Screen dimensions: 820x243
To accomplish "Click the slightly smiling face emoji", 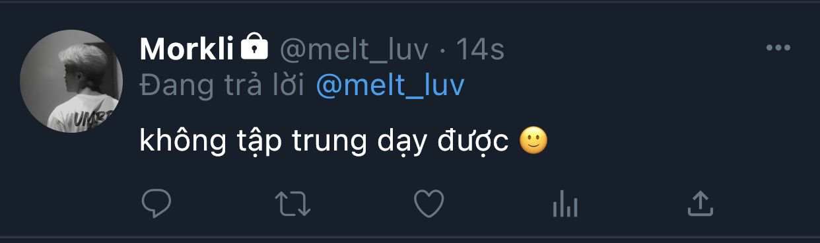I will coord(534,141).
